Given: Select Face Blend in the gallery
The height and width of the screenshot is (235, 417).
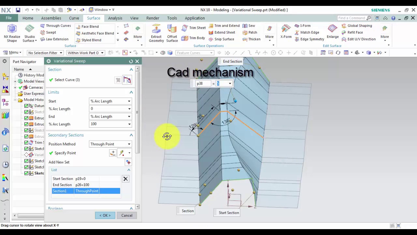Looking at the screenshot, I should coord(87,26).
